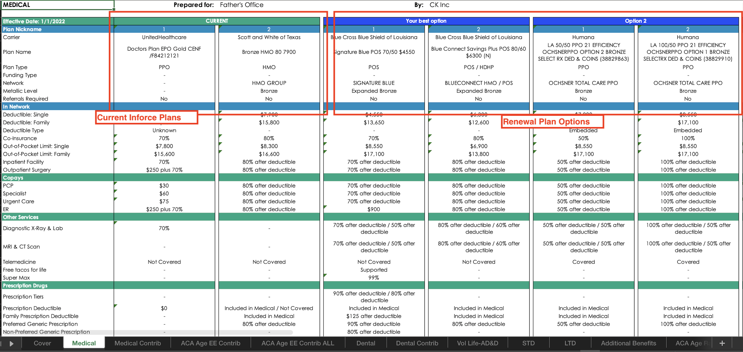Click the $6,900 out-of-pocket cell
The width and height of the screenshot is (743, 352).
pos(479,146)
